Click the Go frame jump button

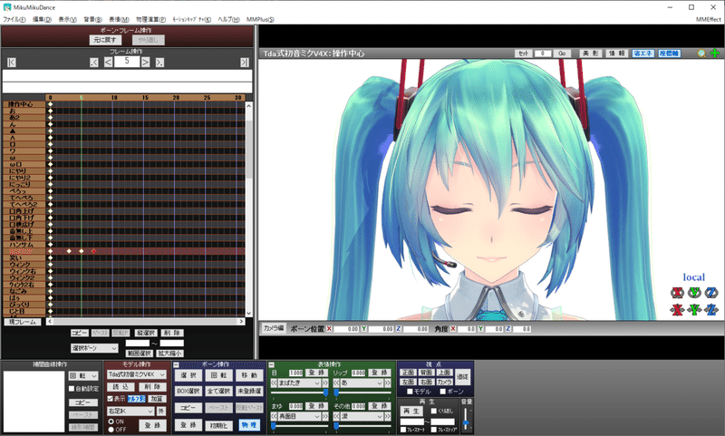tap(562, 53)
